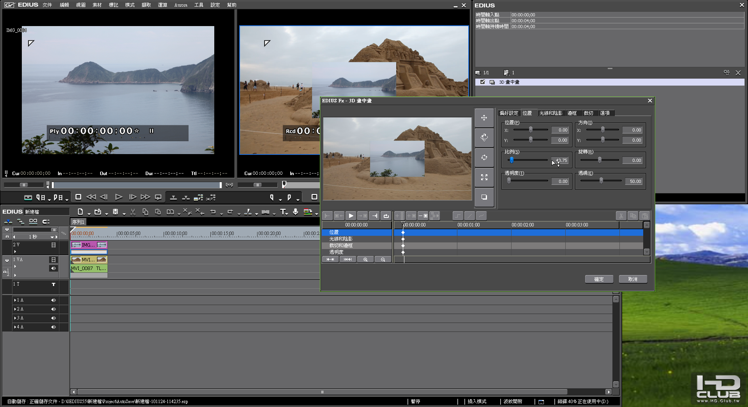The image size is (748, 407).
Task: Select the move tool in 3D picture-in-picture dialog
Action: (484, 118)
